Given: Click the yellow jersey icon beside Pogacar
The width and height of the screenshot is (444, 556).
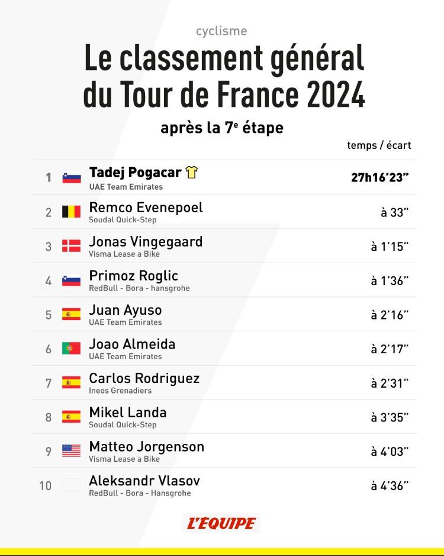Looking at the screenshot, I should click(x=191, y=172).
